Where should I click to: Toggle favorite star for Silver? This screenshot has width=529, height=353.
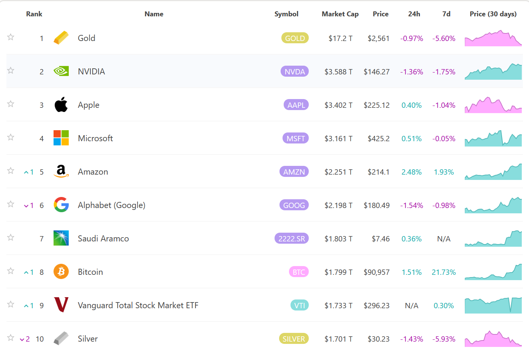point(11,337)
